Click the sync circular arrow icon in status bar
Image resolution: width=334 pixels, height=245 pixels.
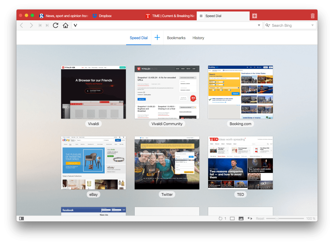(221, 218)
